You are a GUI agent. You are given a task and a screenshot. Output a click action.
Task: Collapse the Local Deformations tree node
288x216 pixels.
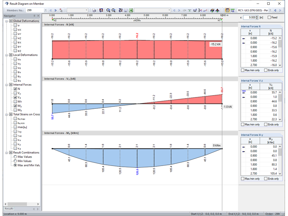tap(6, 55)
